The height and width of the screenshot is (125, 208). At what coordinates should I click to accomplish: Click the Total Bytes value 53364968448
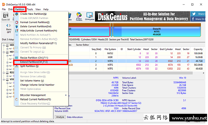click(180, 82)
